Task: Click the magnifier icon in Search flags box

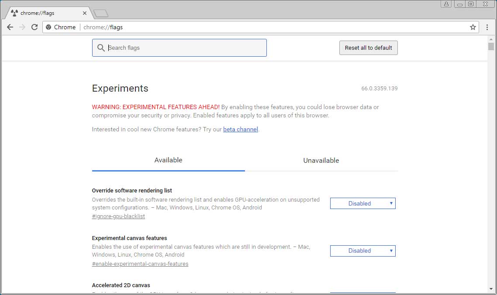Action: [101, 48]
